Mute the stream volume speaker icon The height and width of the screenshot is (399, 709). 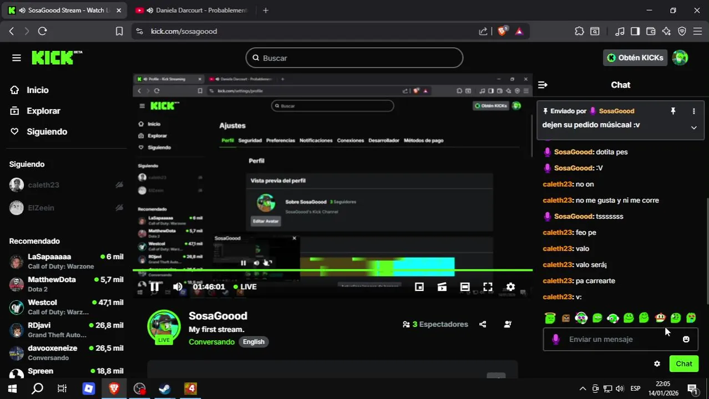pyautogui.click(x=178, y=287)
